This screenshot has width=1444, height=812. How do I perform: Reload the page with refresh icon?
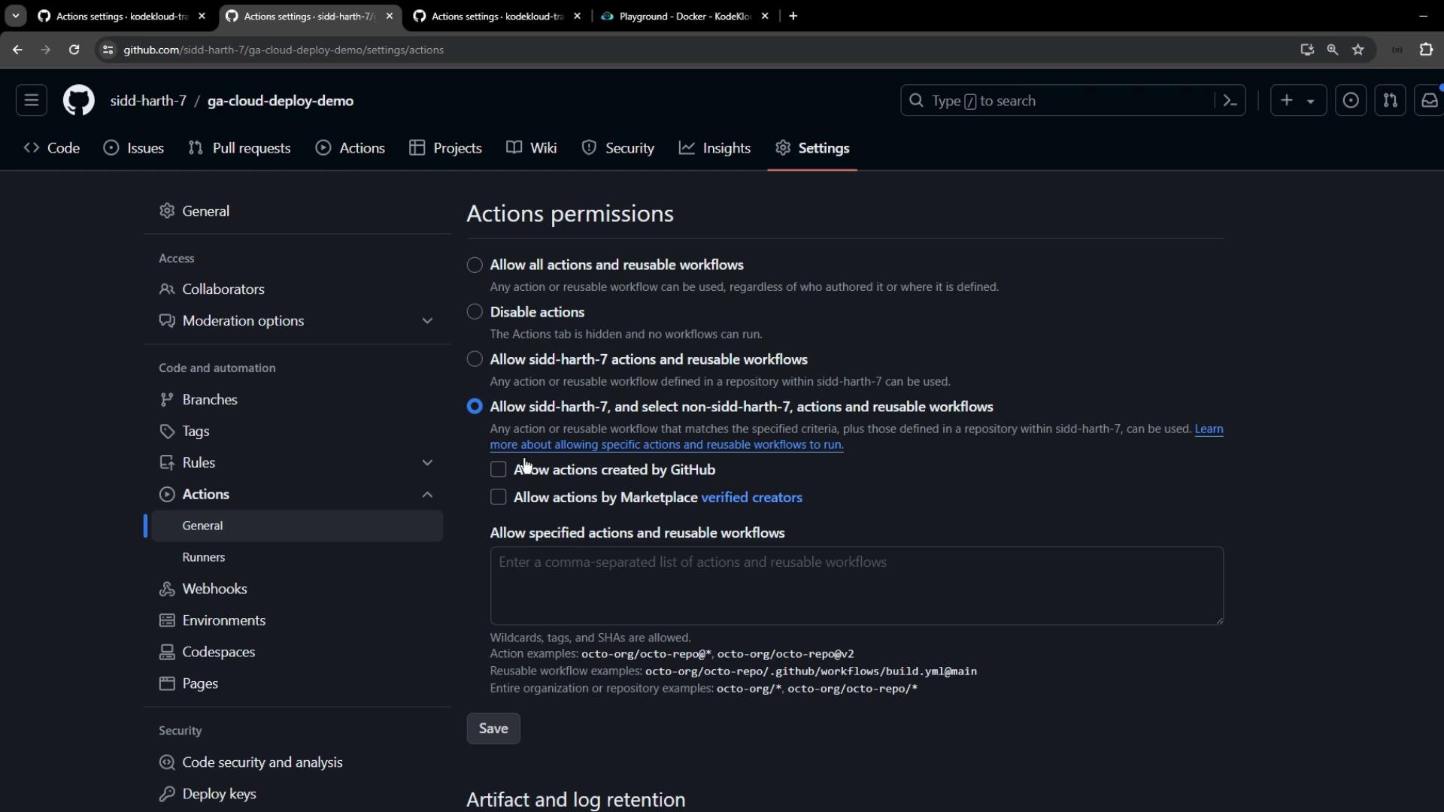(74, 50)
